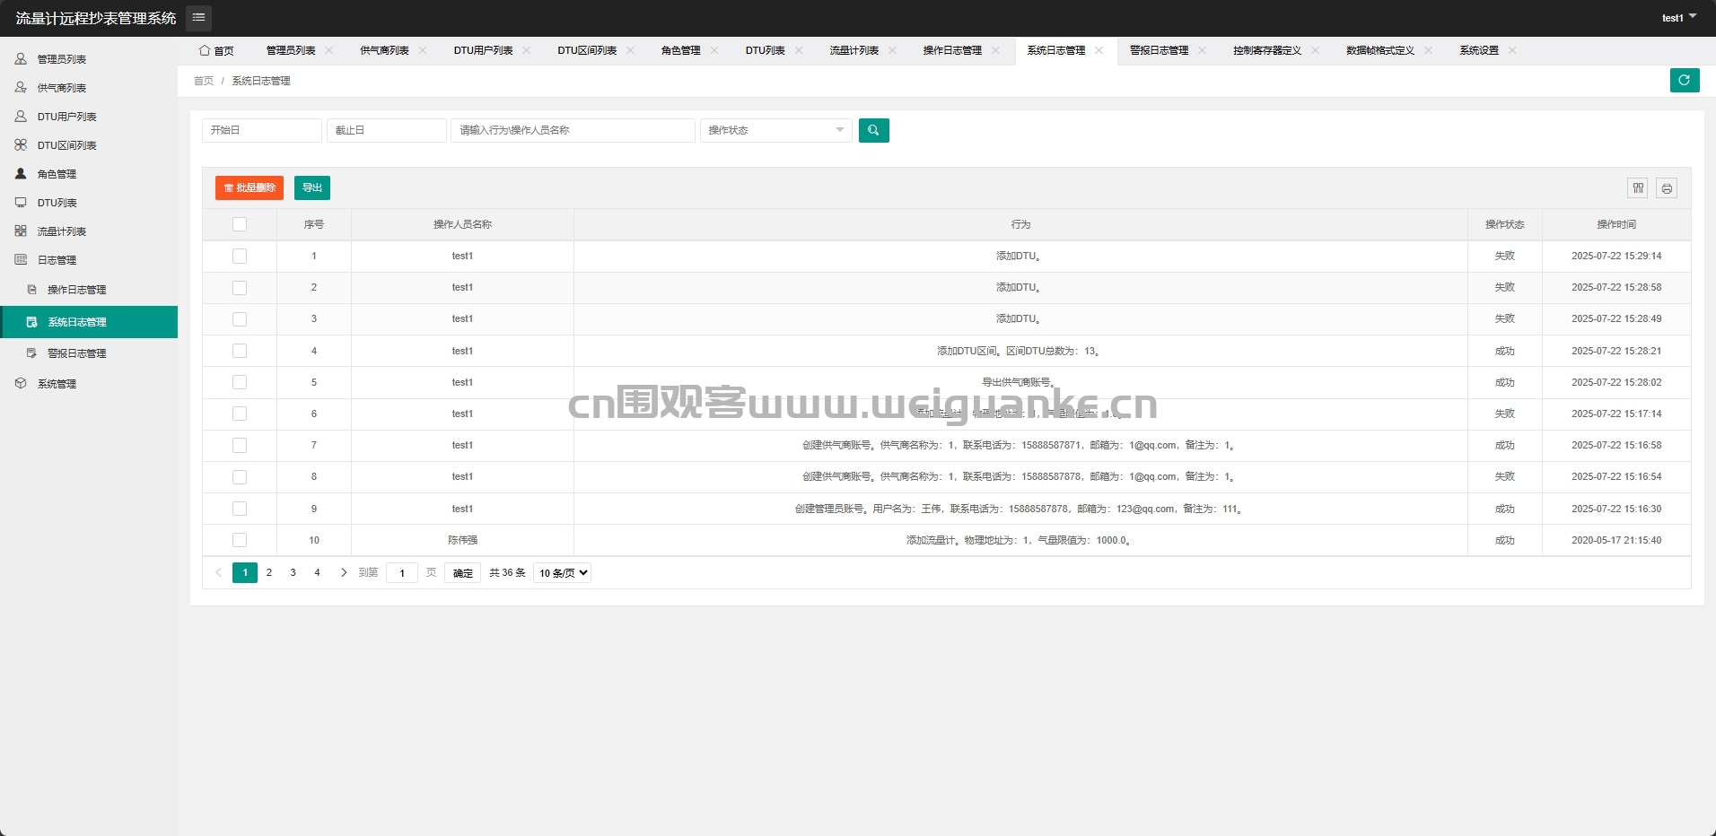The image size is (1716, 836).
Task: Check the checkbox for row 10 陈伟强
Action: tap(240, 540)
